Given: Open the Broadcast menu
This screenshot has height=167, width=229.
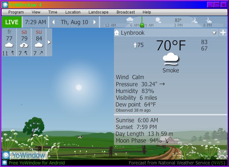Looking at the screenshot, I should coord(126,12).
